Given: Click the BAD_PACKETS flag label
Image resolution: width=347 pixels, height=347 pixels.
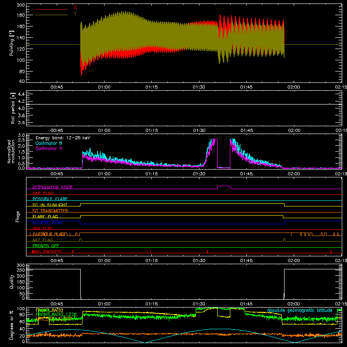Looking at the screenshot, I should pos(47,252).
